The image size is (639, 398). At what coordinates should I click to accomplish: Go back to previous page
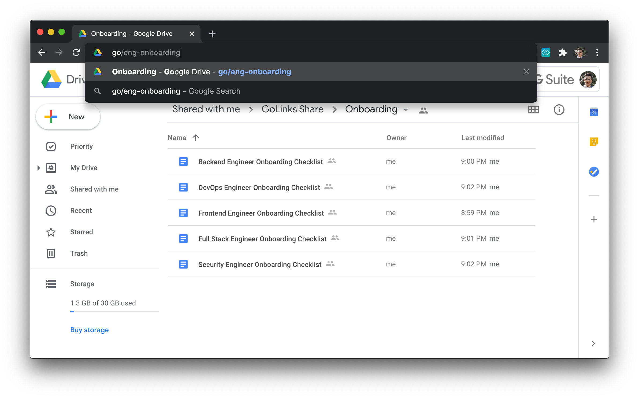point(42,52)
